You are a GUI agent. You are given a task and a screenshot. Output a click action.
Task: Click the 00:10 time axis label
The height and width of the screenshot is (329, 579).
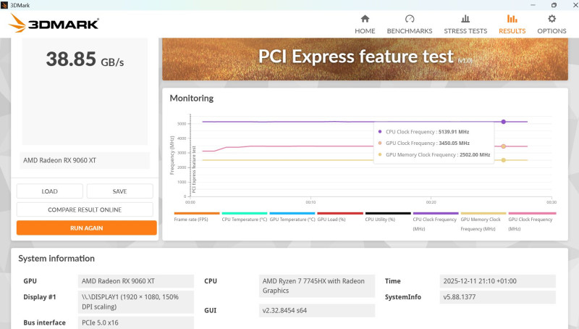click(310, 202)
